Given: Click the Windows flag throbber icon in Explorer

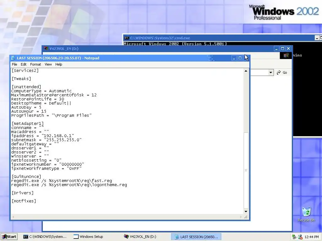Looking at the screenshot, I should pos(286,55).
